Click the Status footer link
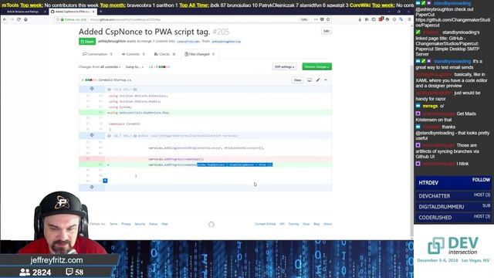Viewport: 494px width, 278px height. coord(153,224)
